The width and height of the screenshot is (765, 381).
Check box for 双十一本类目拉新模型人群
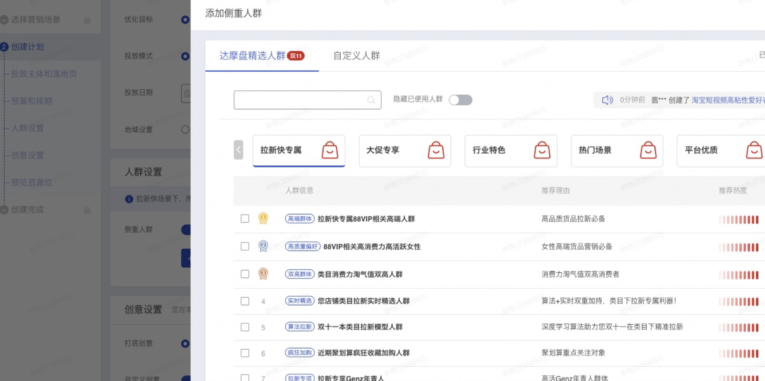(x=245, y=327)
